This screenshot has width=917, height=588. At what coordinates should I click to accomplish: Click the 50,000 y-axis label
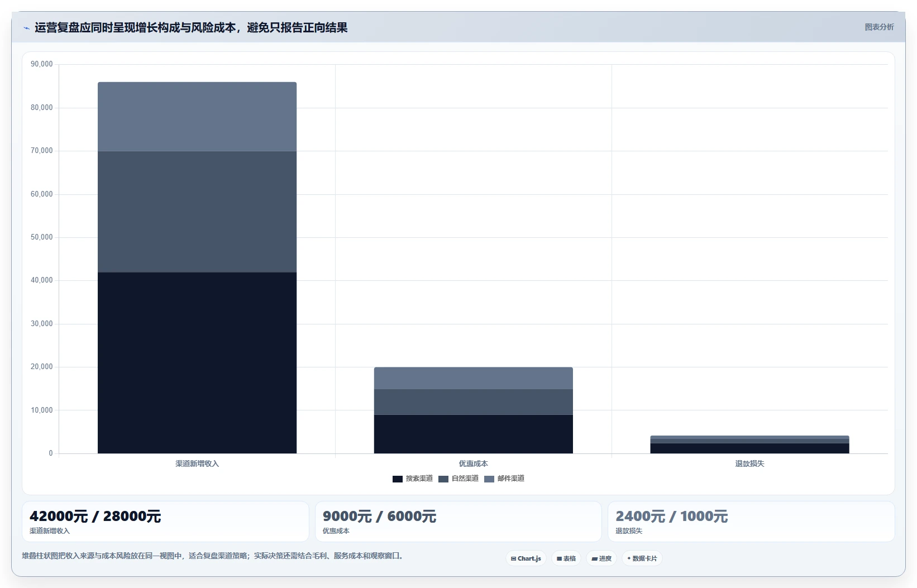42,237
